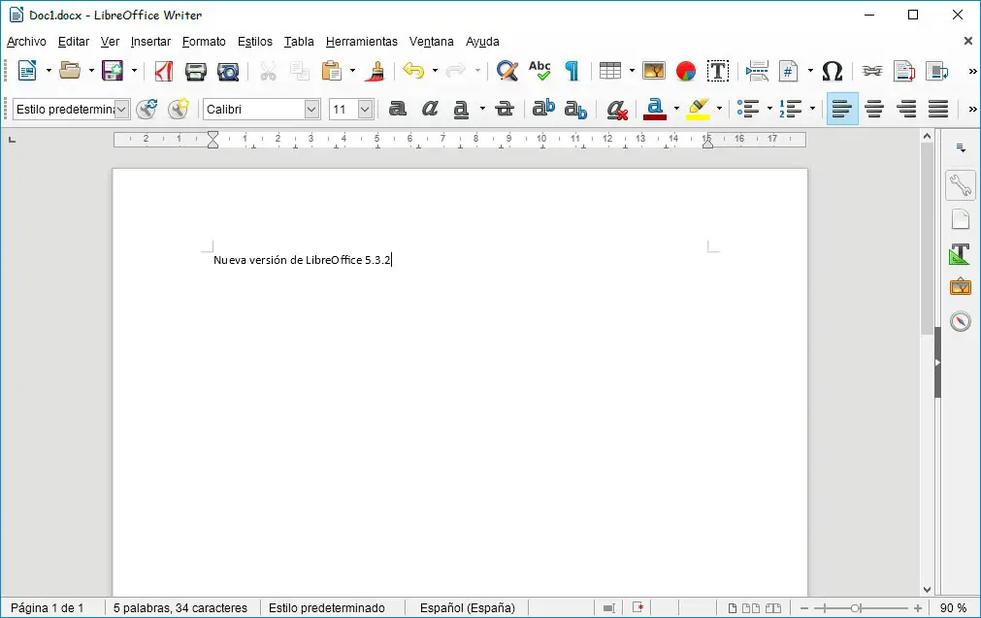Insert a text box
Viewport: 981px width, 618px height.
[x=718, y=71]
